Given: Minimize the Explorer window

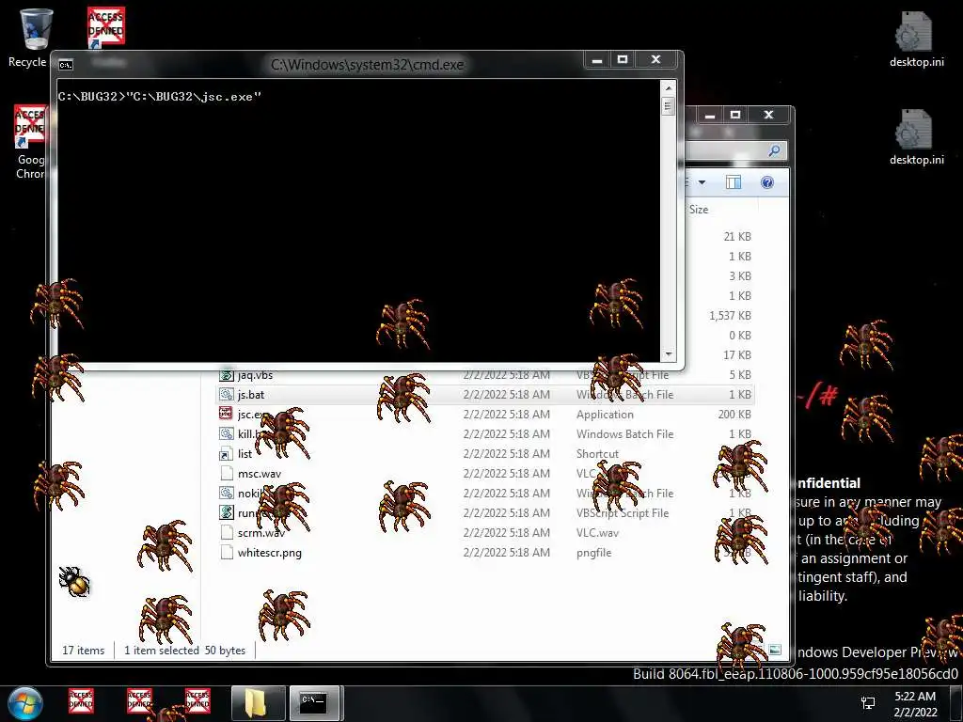Looking at the screenshot, I should click(710, 115).
